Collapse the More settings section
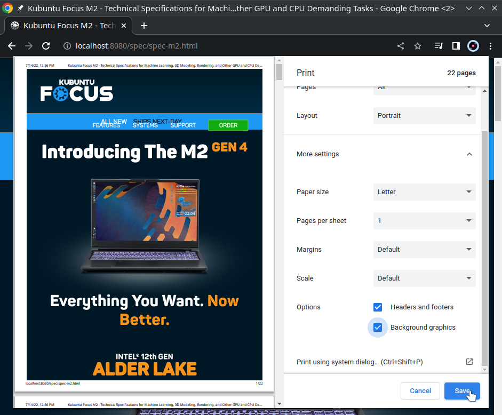 (x=469, y=154)
